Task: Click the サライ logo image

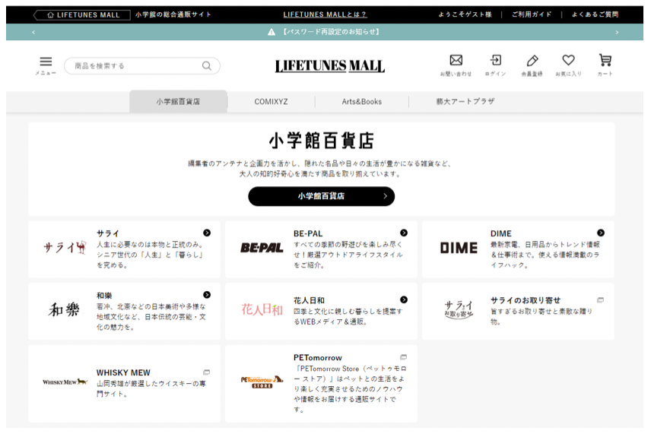Action: [65, 248]
